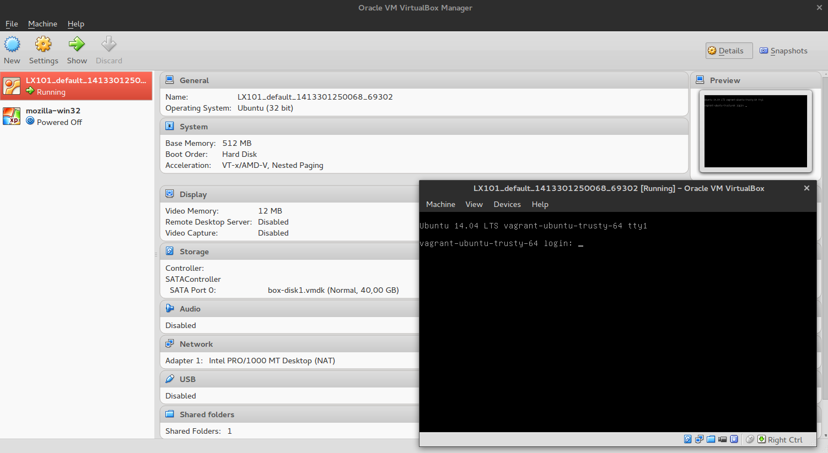The height and width of the screenshot is (453, 828).
Task: Click the green Show arrow icon
Action: click(77, 44)
